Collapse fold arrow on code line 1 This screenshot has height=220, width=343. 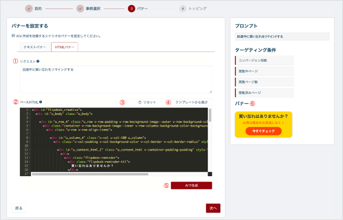click(x=30, y=110)
